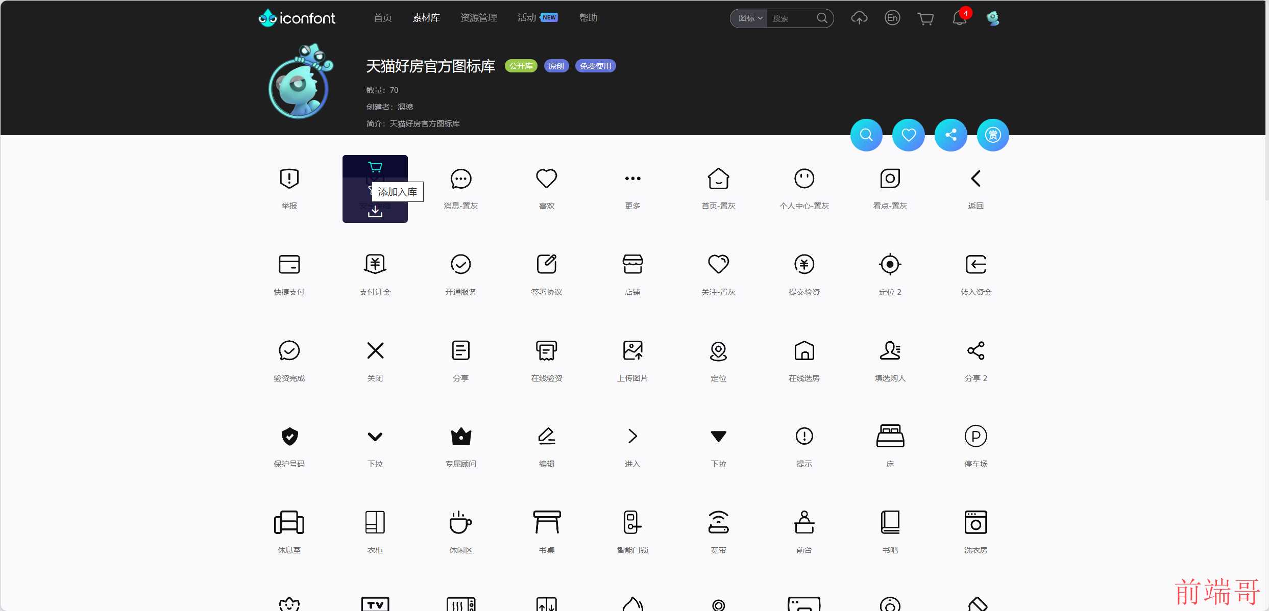Open 资源管理 navigation menu
Viewport: 1269px width, 611px height.
479,18
